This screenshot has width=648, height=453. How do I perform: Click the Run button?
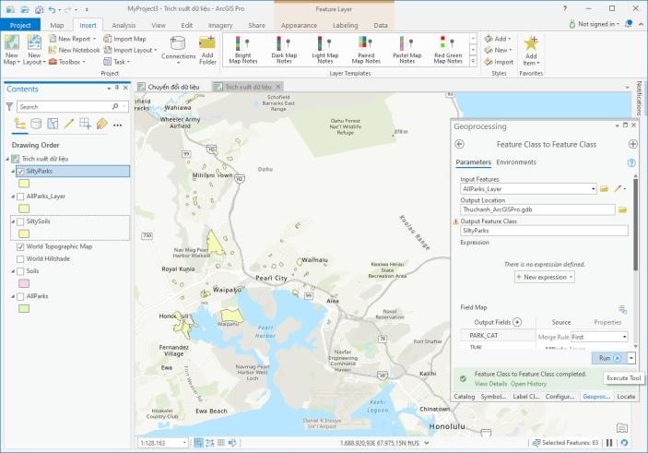609,358
